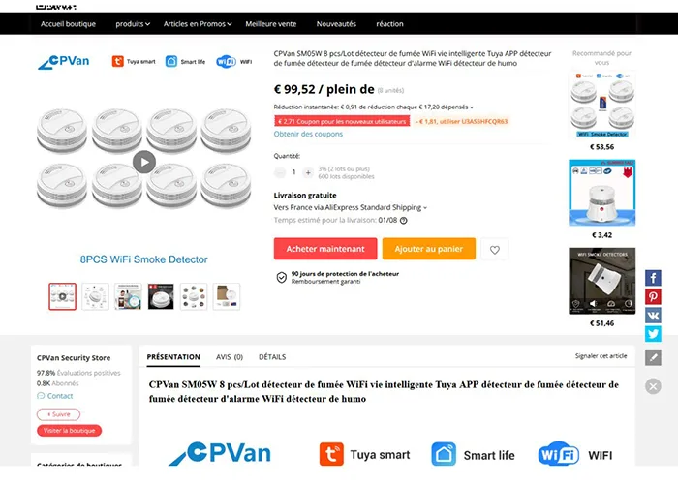Select the packaging box thumbnail
The image size is (678, 487).
(226, 296)
